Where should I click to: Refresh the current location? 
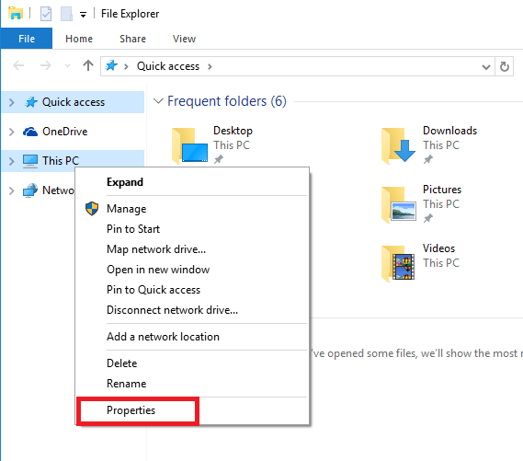(504, 66)
